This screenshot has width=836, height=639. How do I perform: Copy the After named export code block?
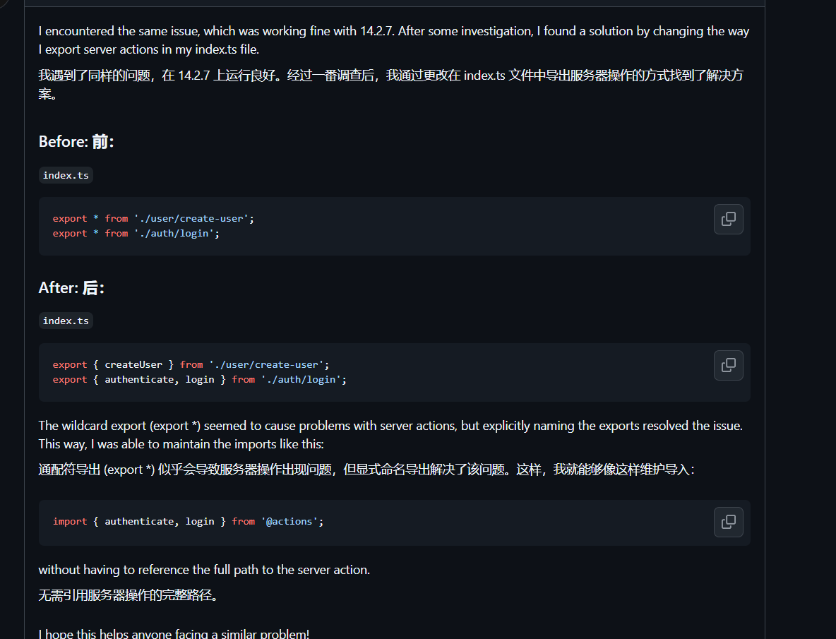(x=728, y=365)
